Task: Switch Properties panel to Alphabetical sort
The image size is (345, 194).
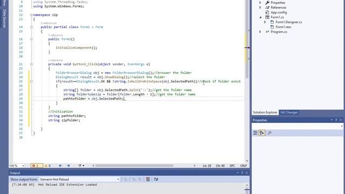Action: pyautogui.click(x=261, y=133)
